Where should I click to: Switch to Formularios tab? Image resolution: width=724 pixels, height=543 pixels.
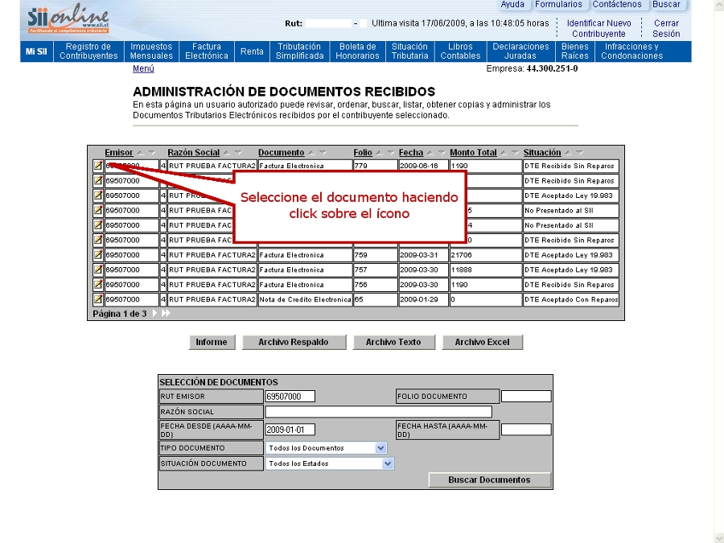pyautogui.click(x=559, y=5)
